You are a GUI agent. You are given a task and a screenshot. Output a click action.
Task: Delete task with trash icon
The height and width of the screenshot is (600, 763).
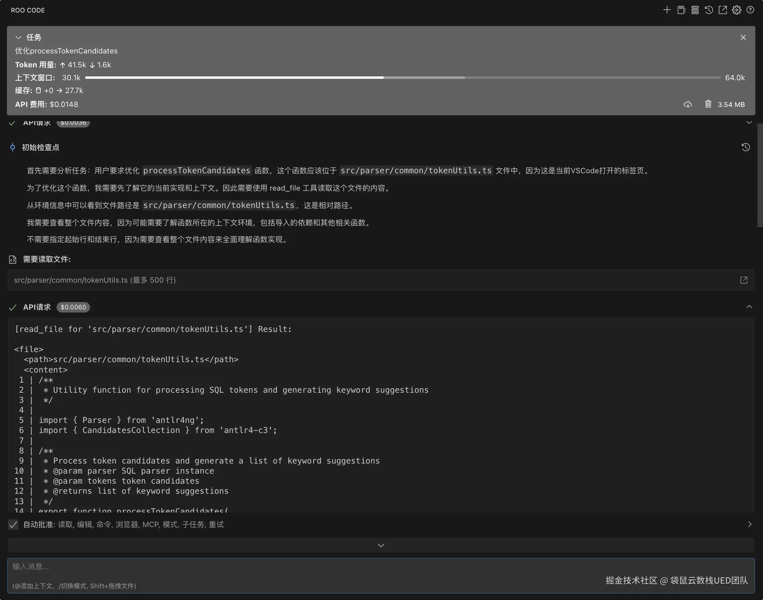(x=708, y=104)
